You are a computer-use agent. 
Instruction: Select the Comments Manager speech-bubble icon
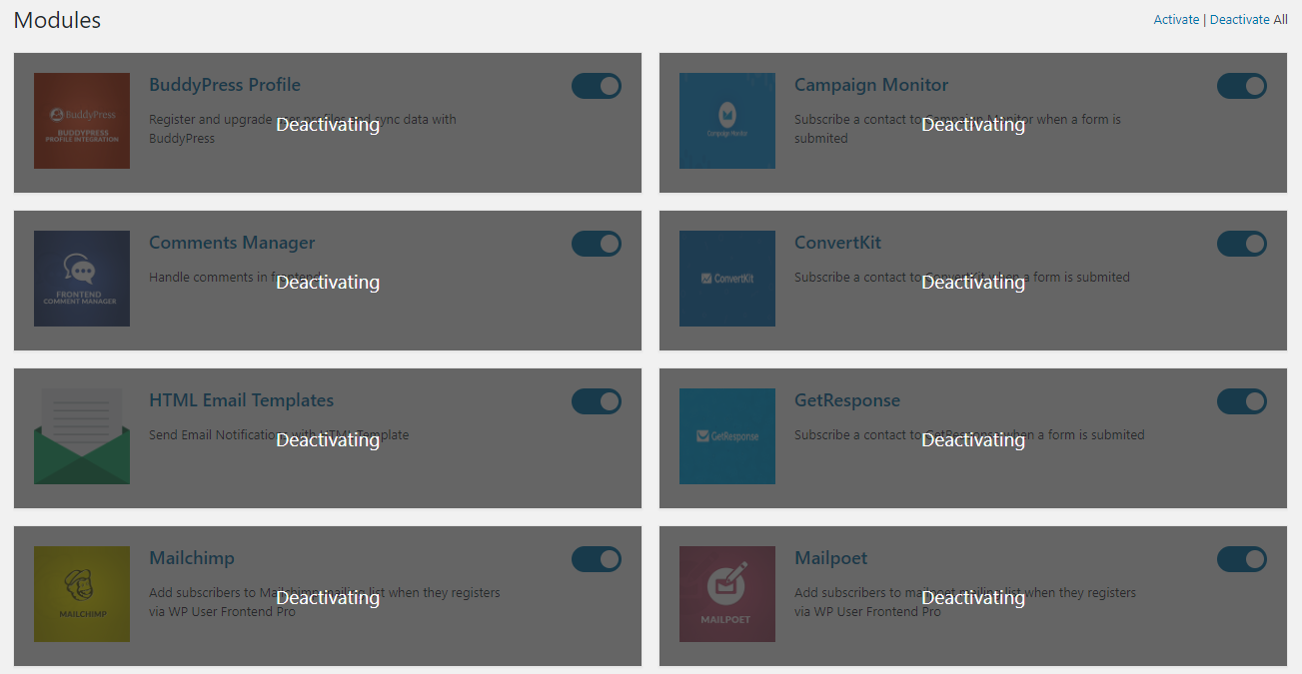point(82,279)
